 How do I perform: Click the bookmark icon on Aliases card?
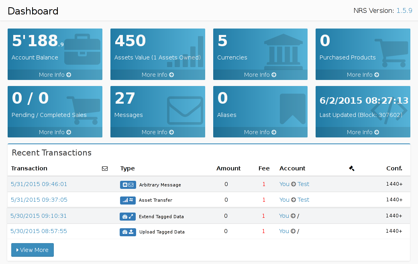(292, 109)
